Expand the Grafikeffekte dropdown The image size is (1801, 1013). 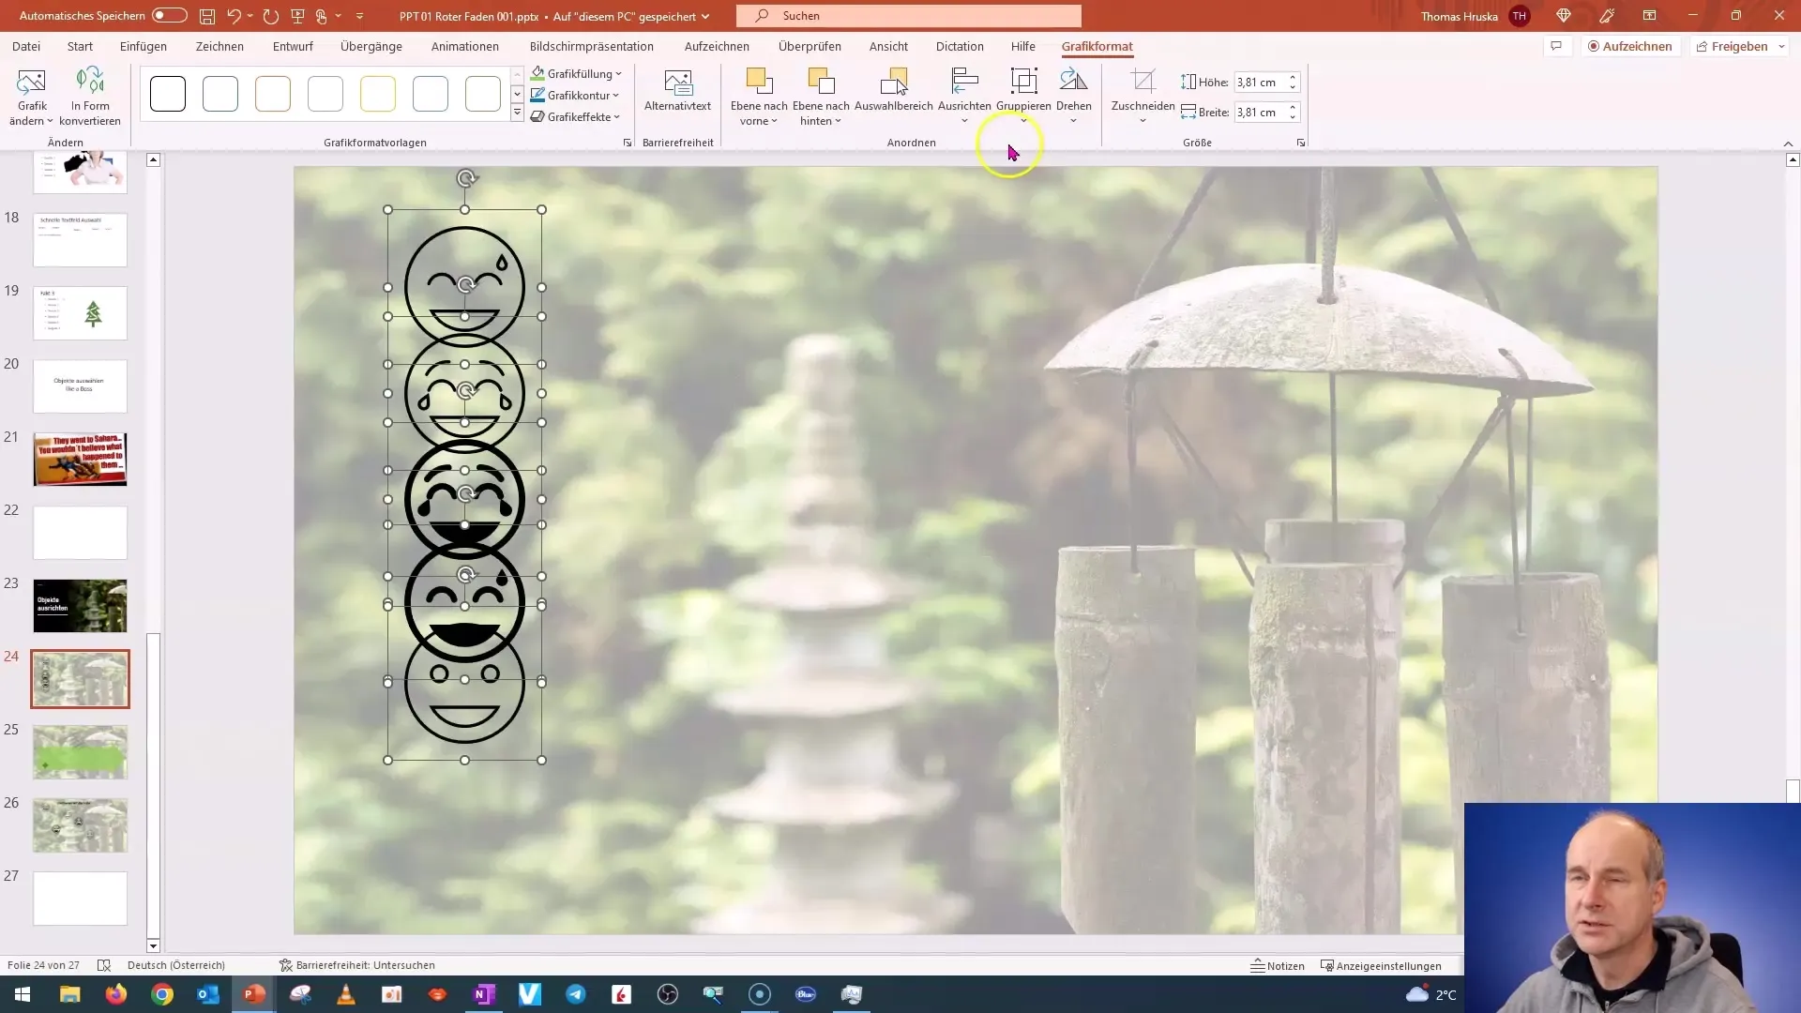click(x=617, y=116)
